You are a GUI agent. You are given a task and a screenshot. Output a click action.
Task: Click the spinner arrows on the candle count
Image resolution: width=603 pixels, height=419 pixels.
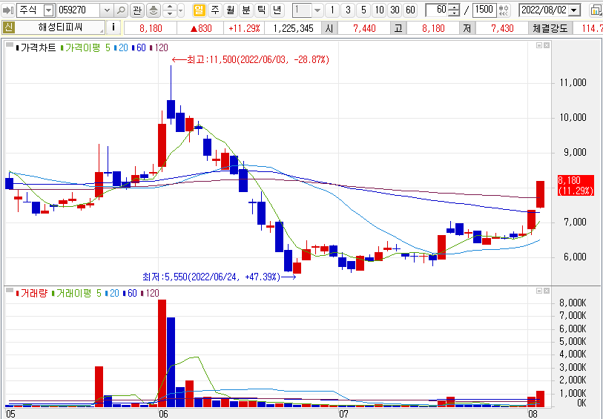pos(454,10)
